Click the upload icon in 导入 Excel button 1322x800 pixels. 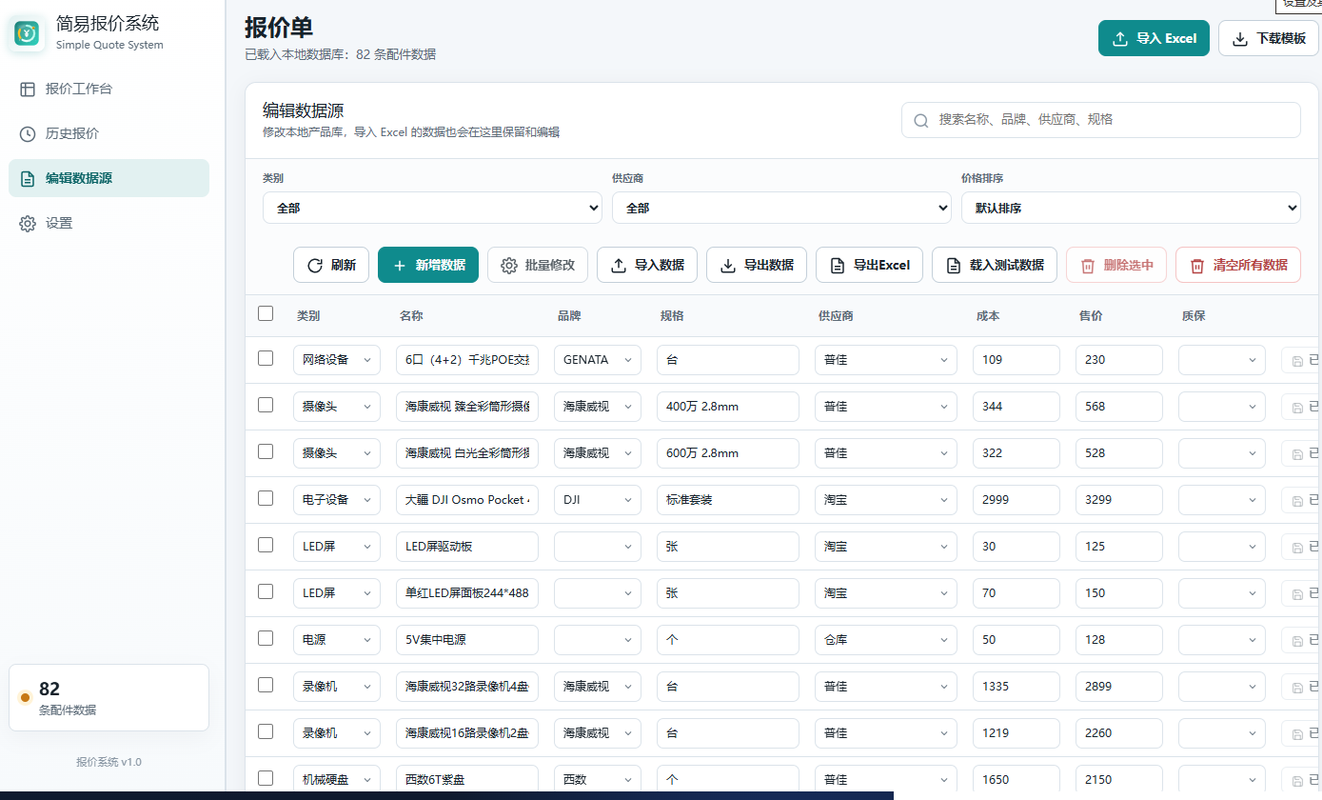click(1120, 38)
